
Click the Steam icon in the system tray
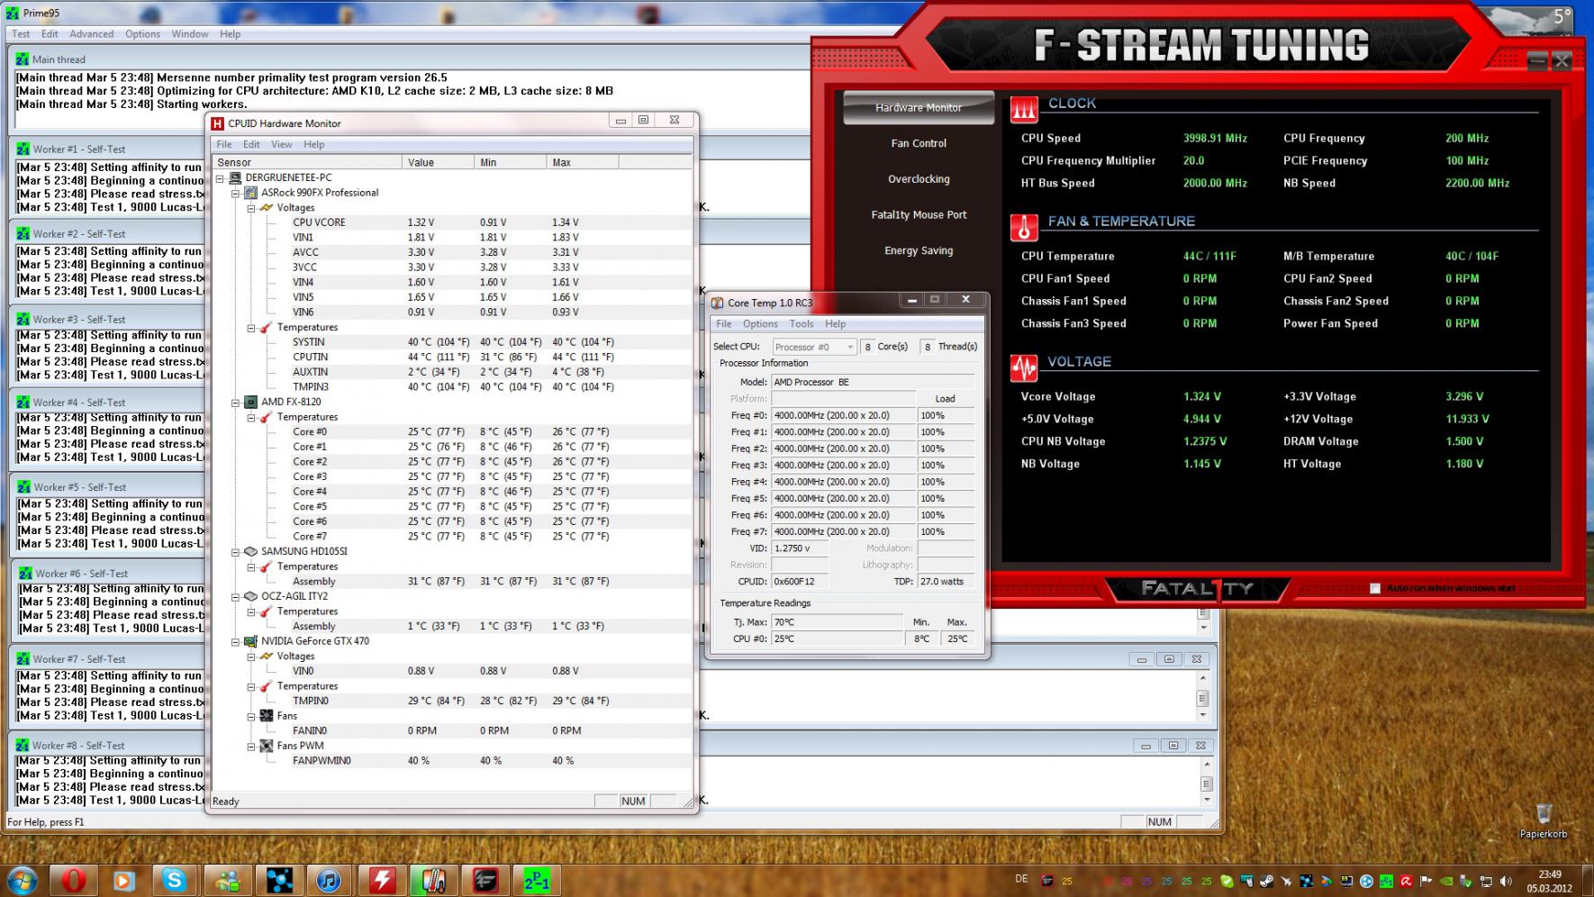(x=1266, y=881)
